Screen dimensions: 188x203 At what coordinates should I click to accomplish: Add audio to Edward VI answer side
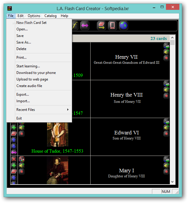pyautogui.click(x=166, y=128)
